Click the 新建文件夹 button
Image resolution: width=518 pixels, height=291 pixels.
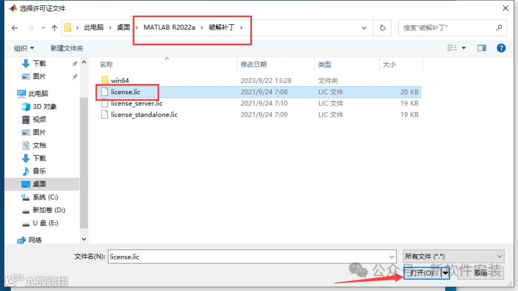(x=66, y=48)
